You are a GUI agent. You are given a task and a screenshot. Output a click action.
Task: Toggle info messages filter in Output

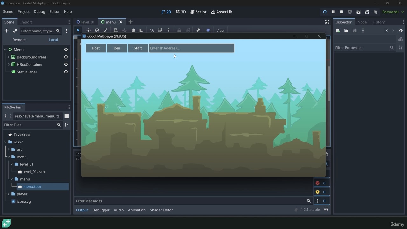[321, 201]
